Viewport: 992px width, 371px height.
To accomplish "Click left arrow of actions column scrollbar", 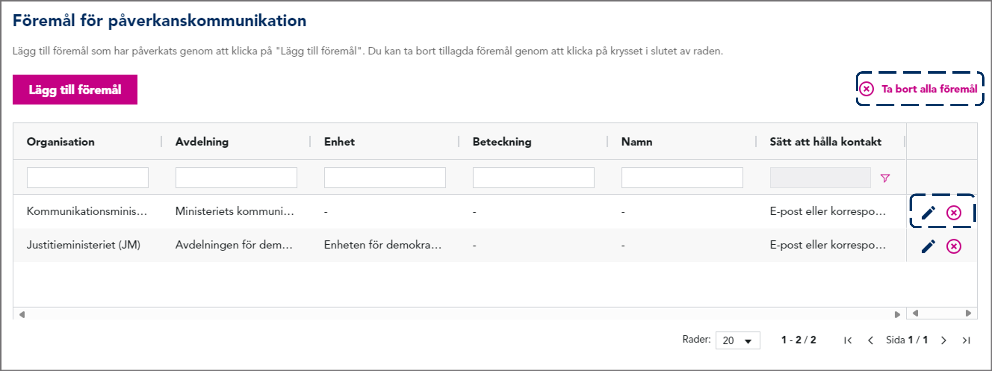I will coord(915,313).
